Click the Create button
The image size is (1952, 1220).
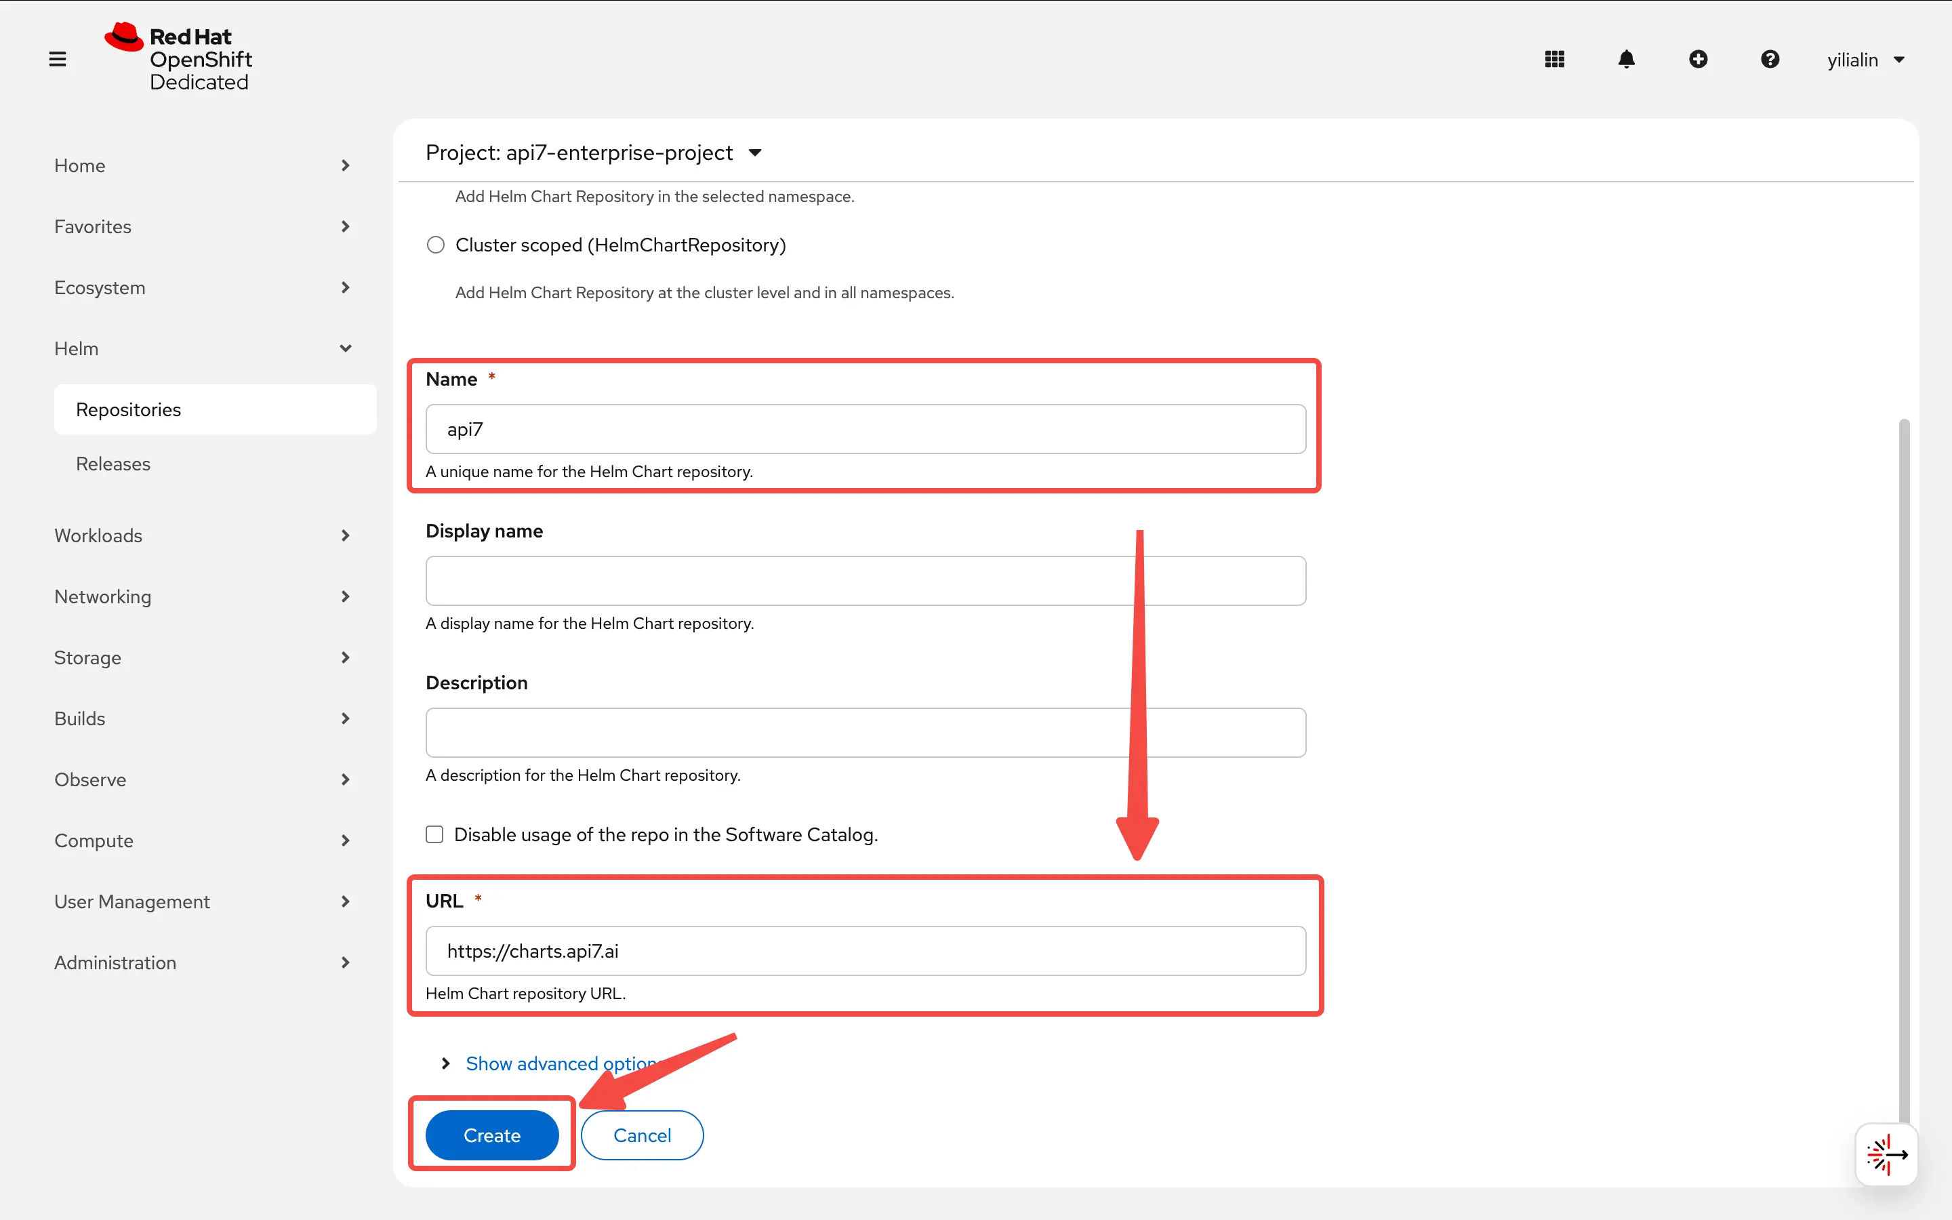point(491,1135)
